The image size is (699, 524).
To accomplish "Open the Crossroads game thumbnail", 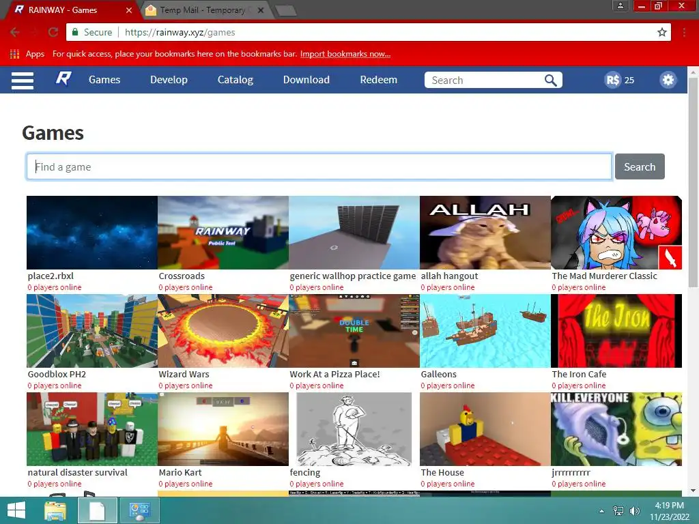I will tap(223, 233).
